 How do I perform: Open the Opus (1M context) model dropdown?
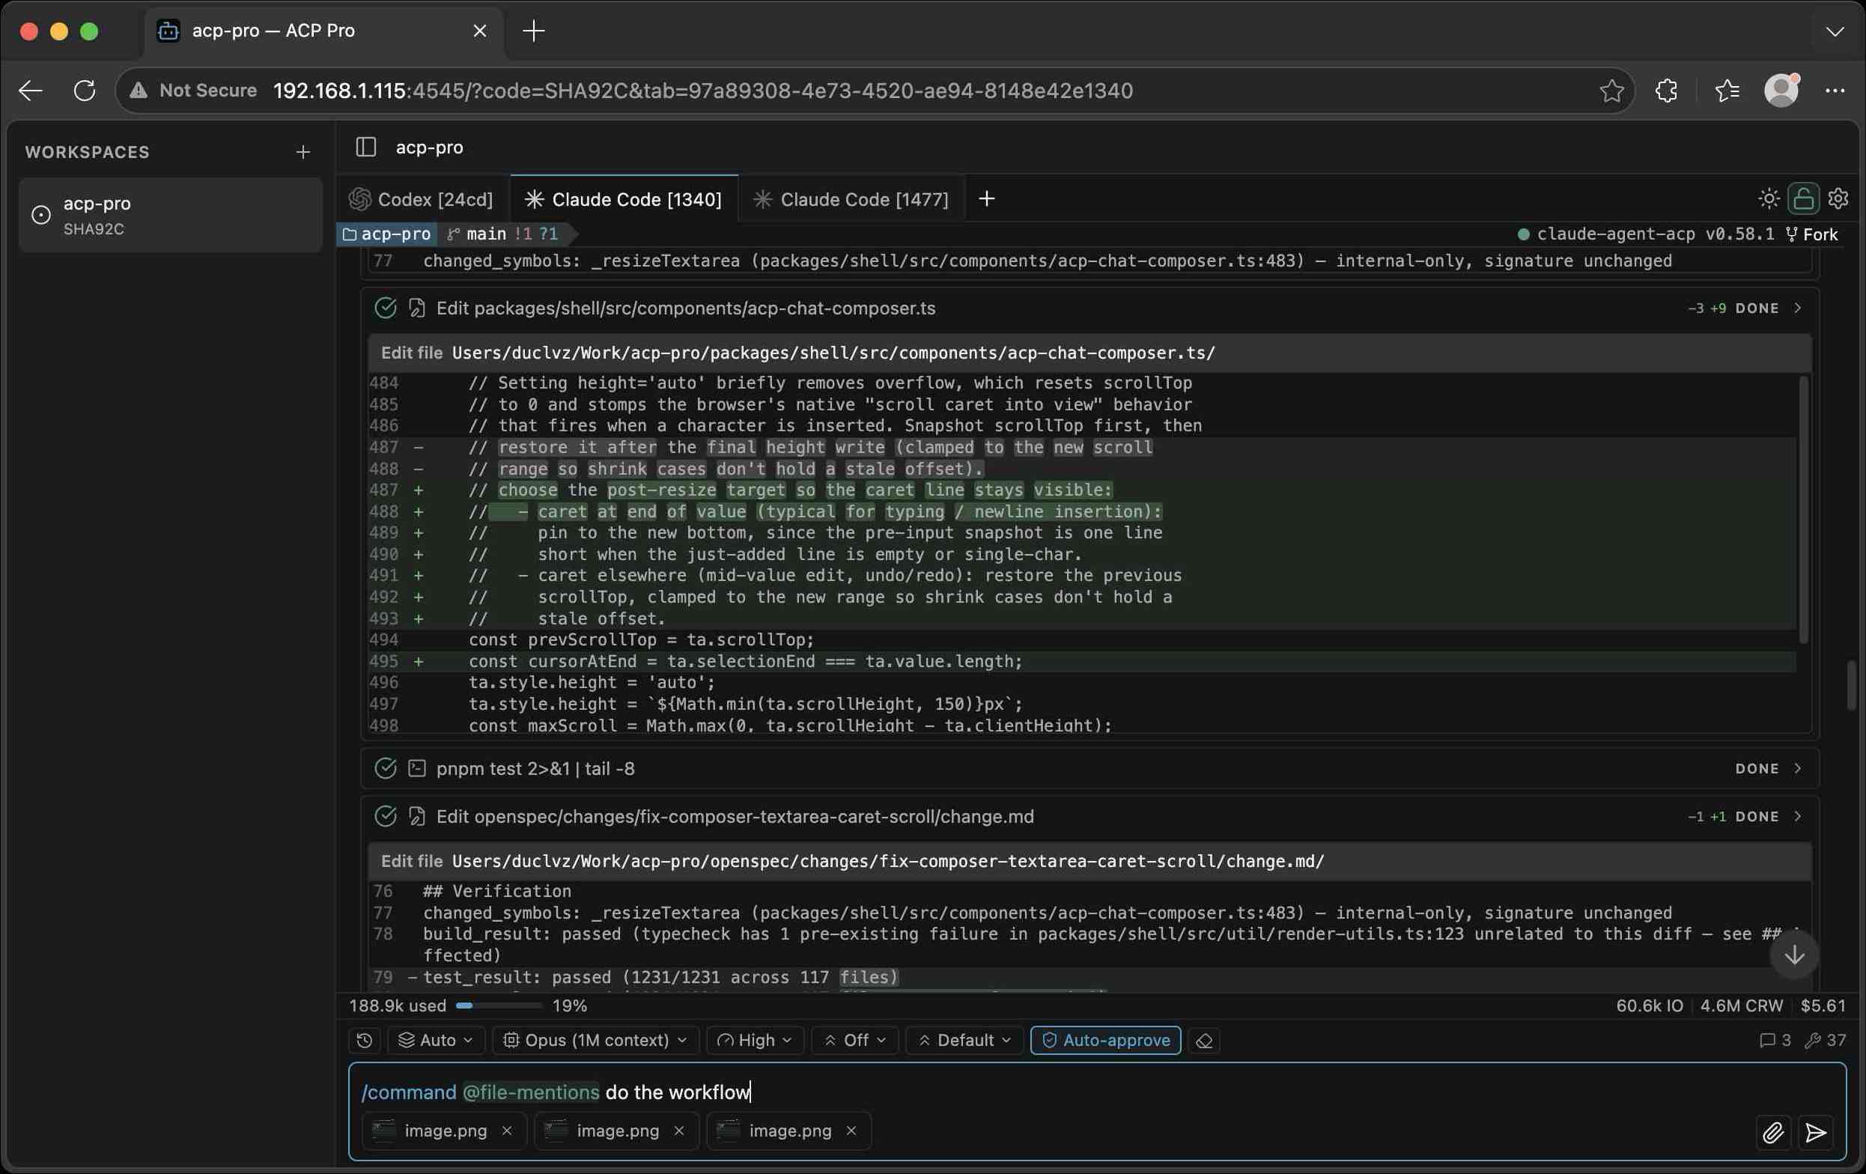[595, 1040]
